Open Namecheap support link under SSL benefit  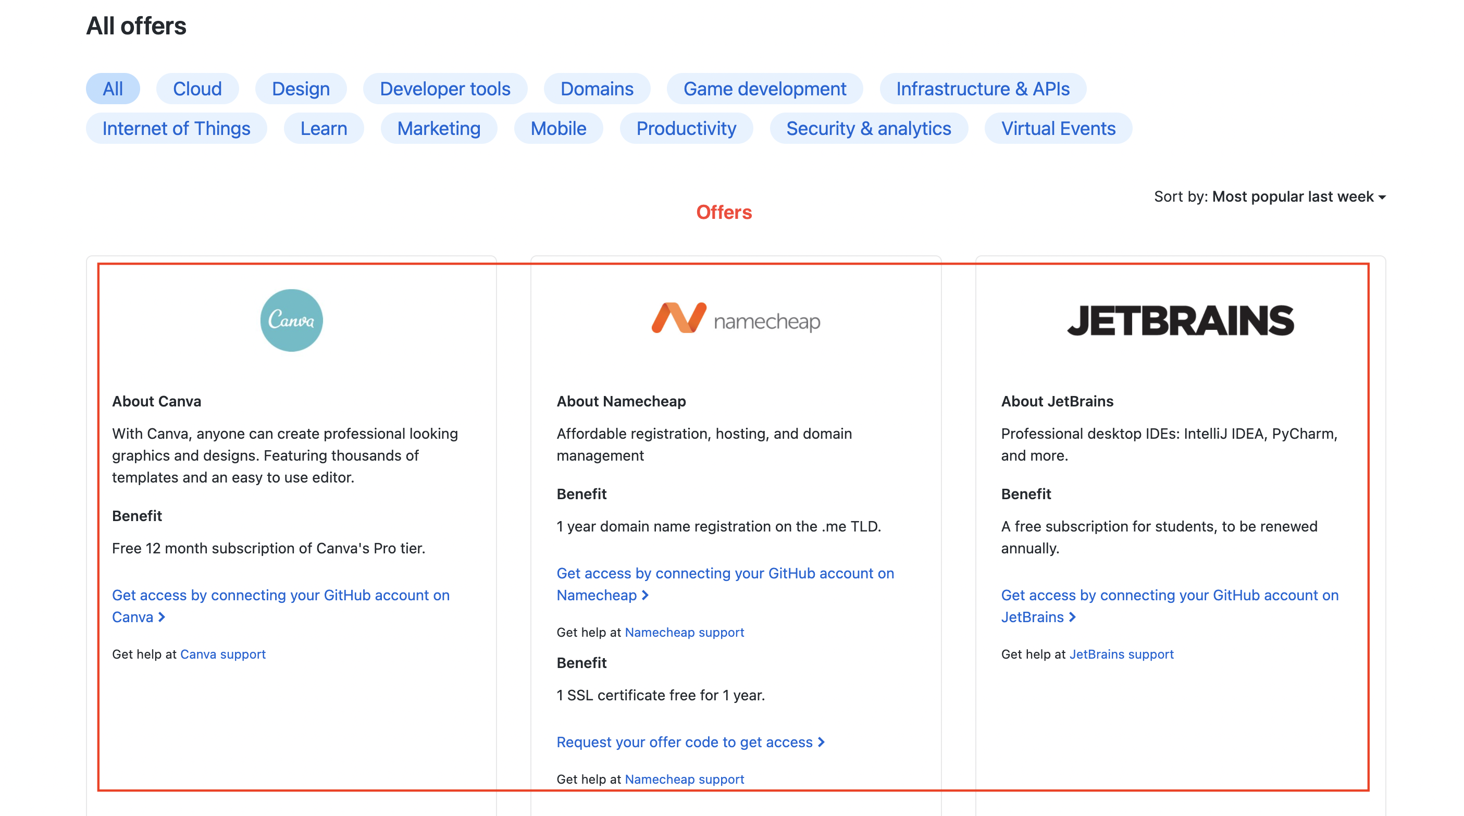pos(684,779)
